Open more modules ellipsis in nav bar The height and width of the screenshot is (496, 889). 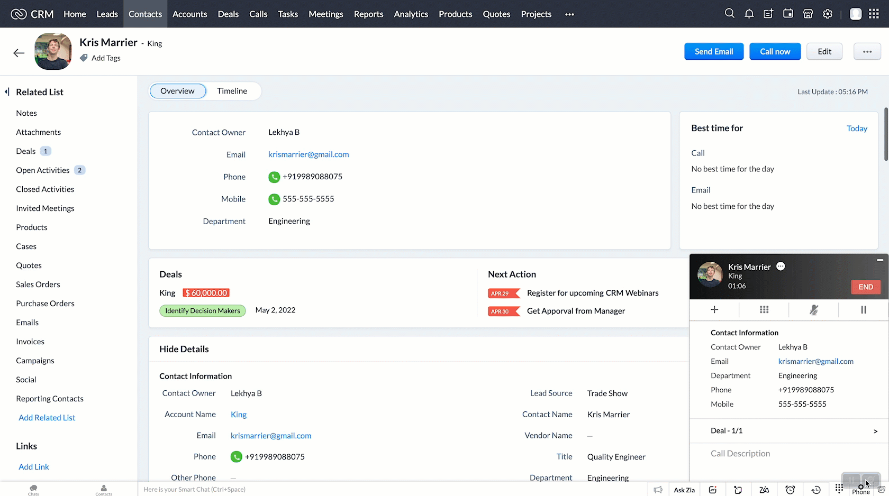click(x=569, y=14)
